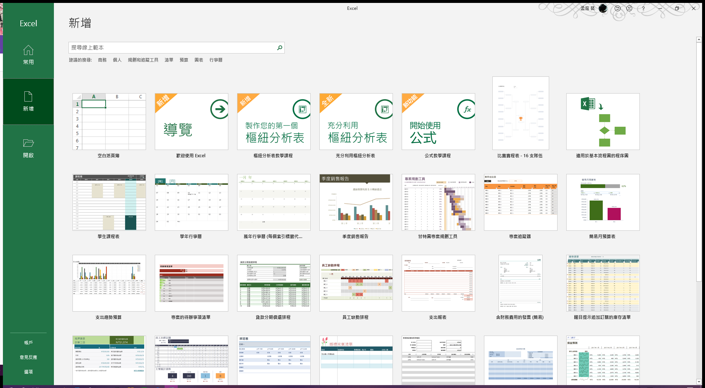Select the 商務 suggested search

(x=102, y=60)
